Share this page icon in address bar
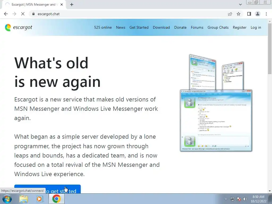 (x=230, y=14)
